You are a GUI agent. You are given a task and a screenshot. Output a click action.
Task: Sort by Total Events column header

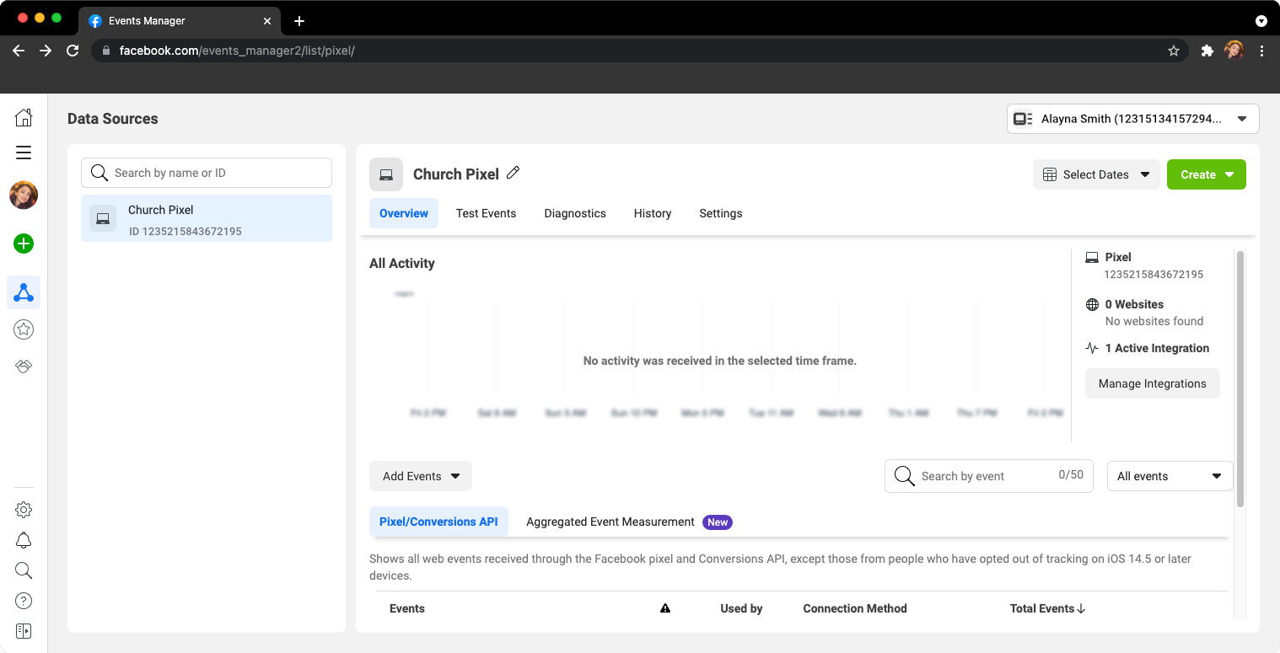click(1047, 608)
